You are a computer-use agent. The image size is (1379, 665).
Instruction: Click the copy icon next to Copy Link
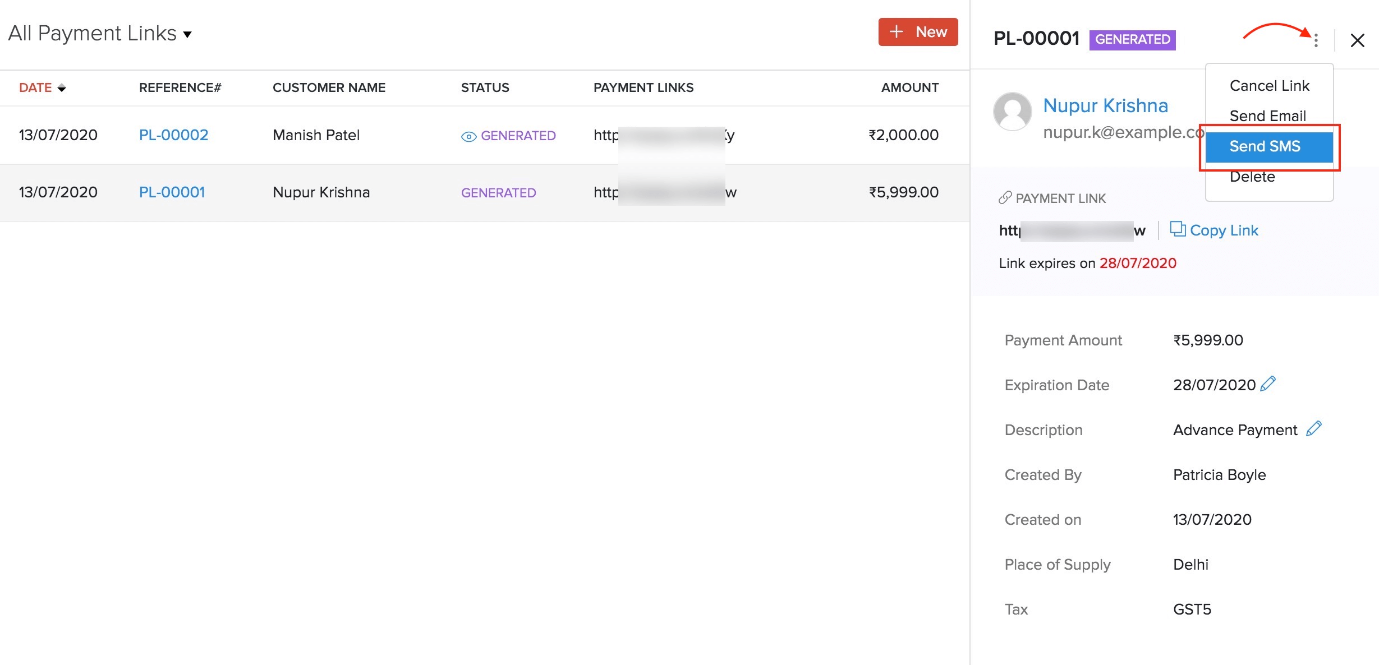(x=1177, y=229)
